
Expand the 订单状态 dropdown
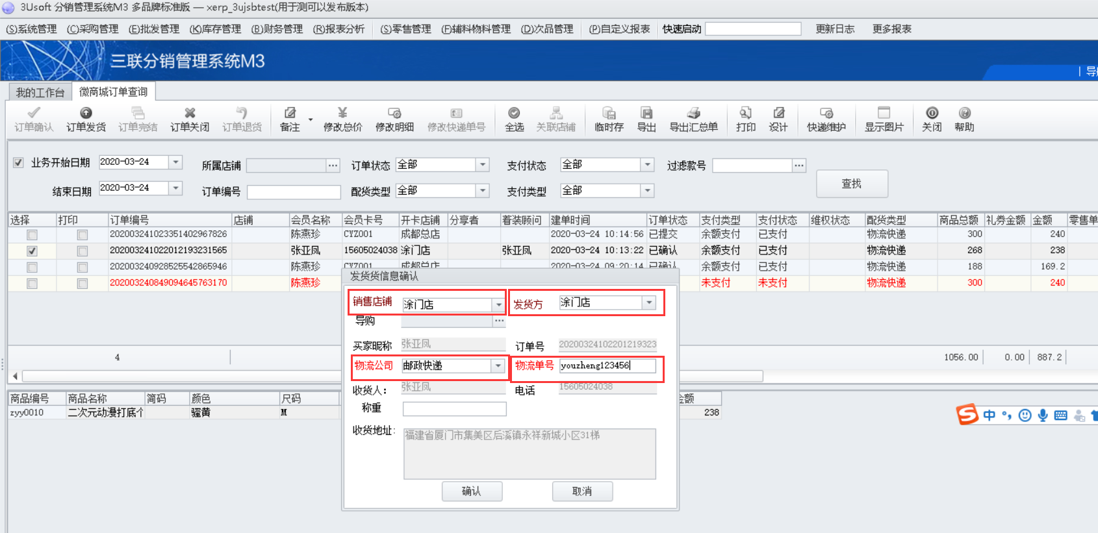(x=483, y=165)
